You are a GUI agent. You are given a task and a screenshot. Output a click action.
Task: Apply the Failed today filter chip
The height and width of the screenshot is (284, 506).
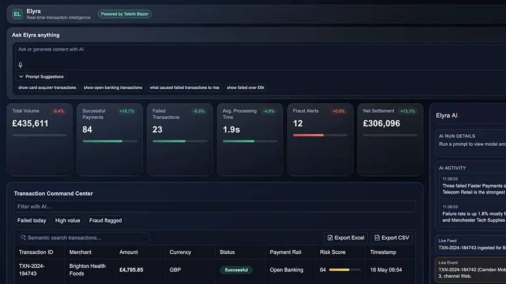coord(31,221)
